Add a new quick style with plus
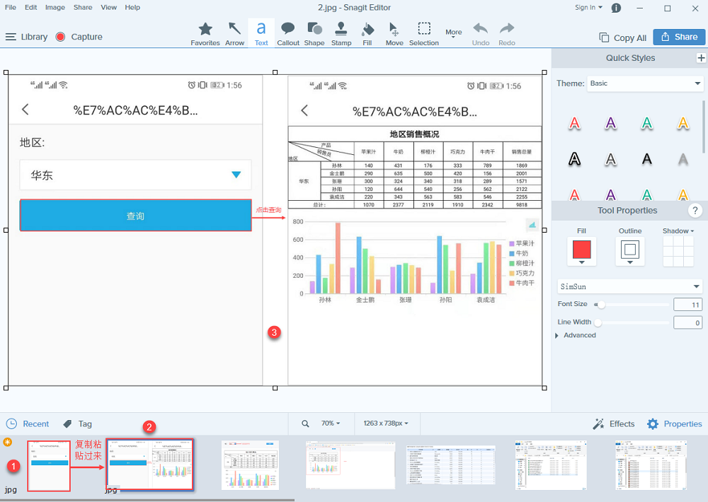The width and height of the screenshot is (708, 502). (x=701, y=58)
